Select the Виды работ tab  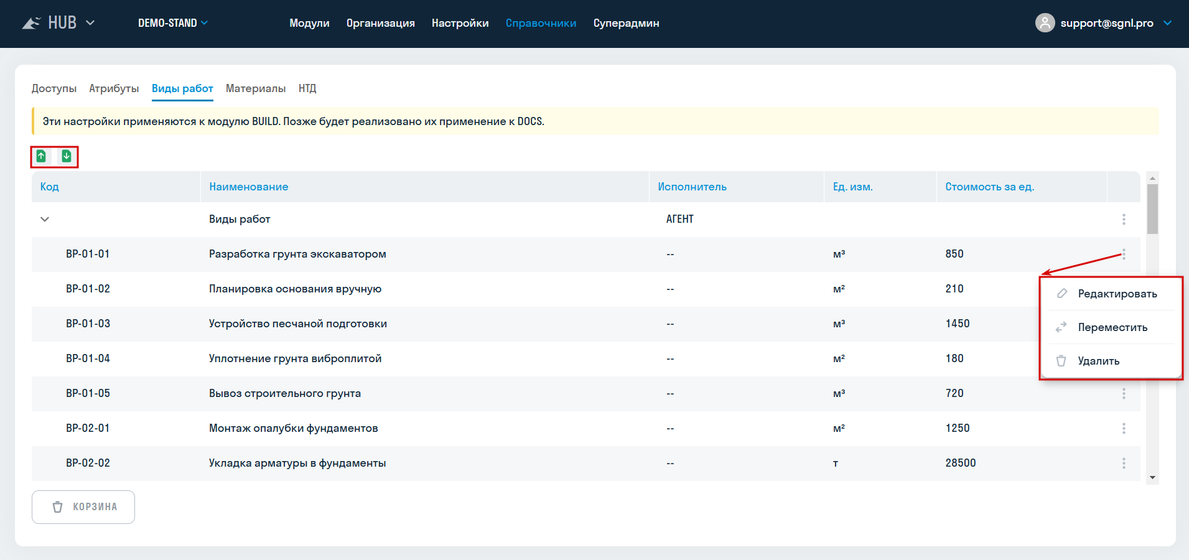pos(182,88)
